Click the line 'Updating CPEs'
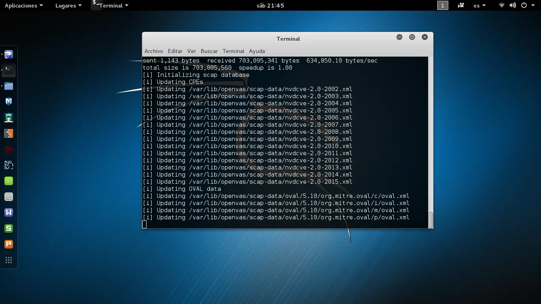Screen dimensions: 541x304 173,82
